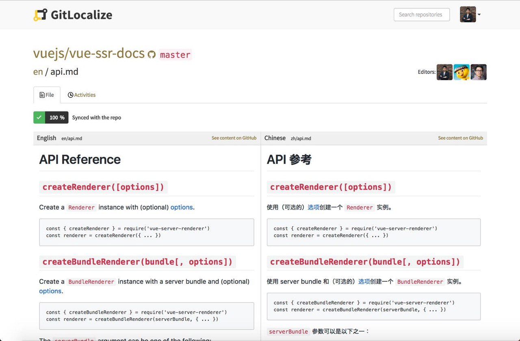Select the File tab
Screen dimensions: 520x341
point(47,95)
